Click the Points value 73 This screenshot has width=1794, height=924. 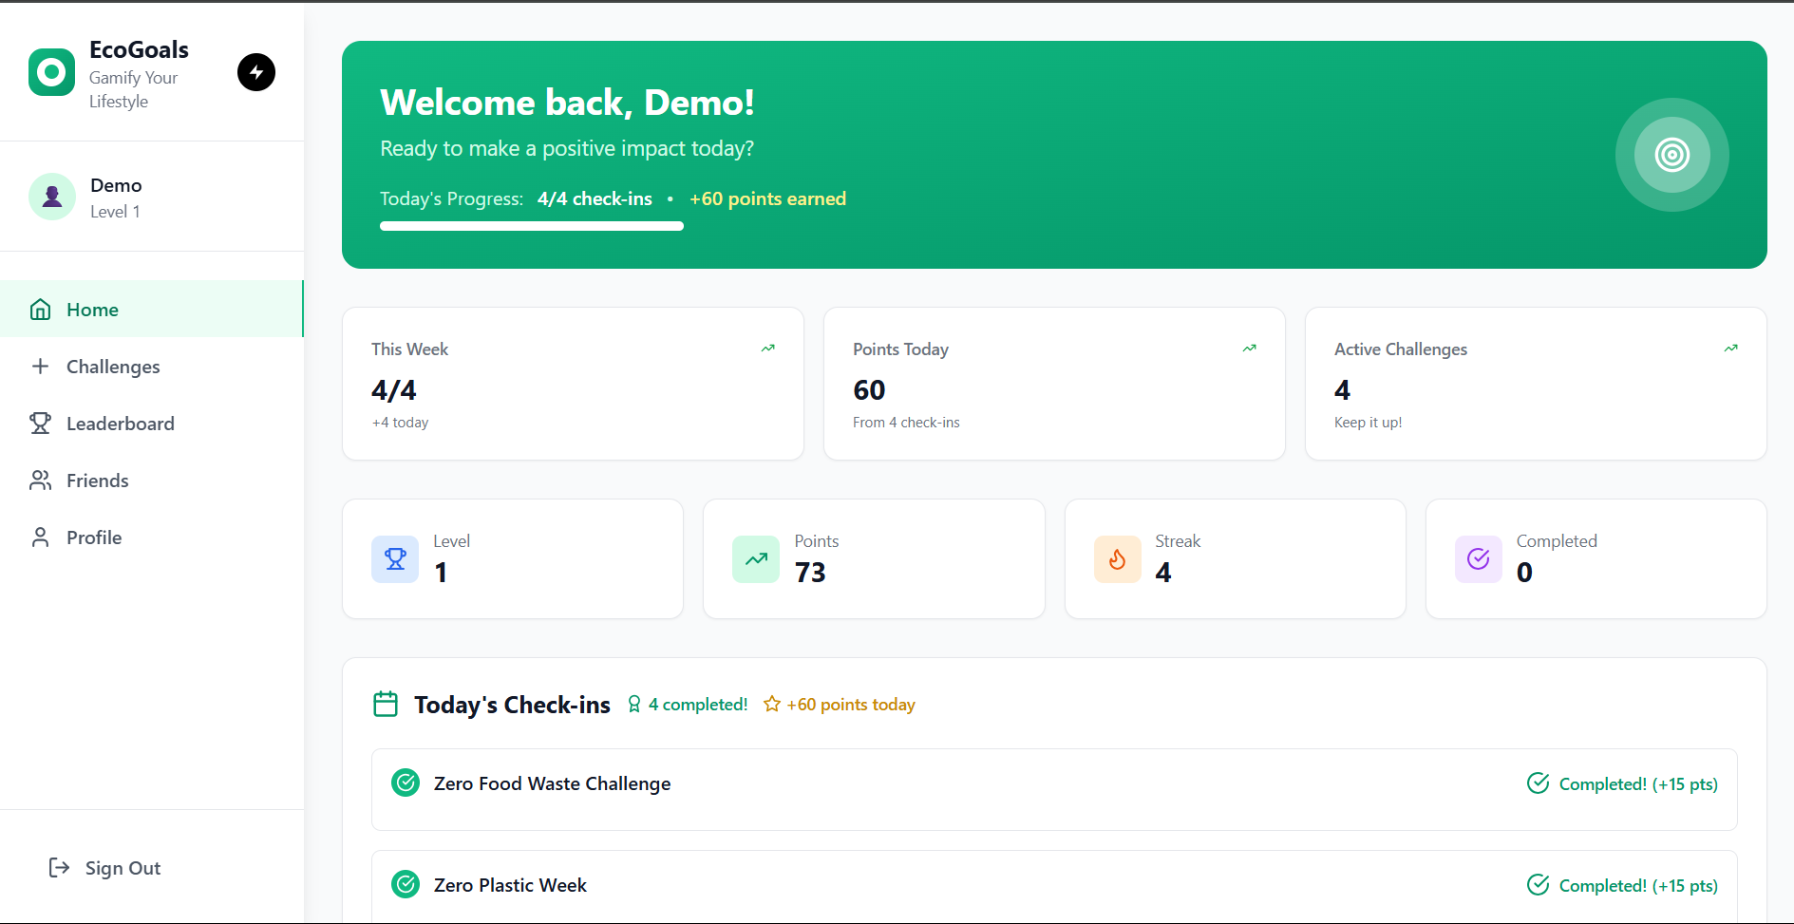coord(810,573)
